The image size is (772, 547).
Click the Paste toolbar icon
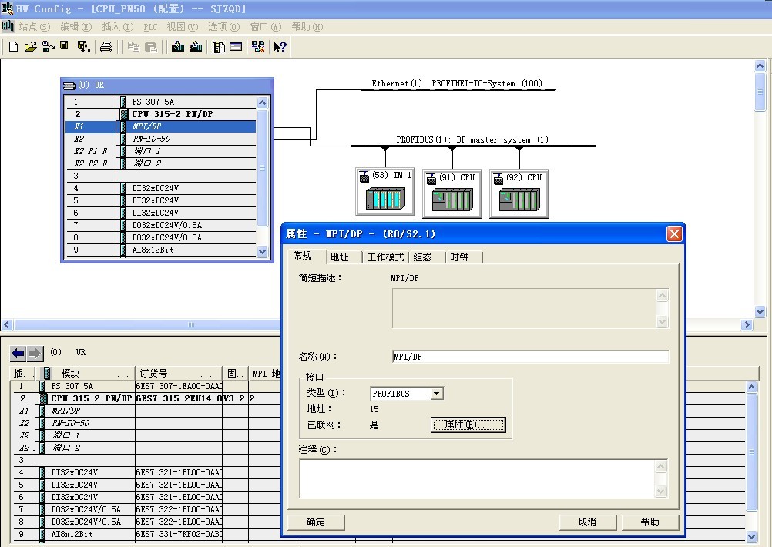[x=151, y=47]
